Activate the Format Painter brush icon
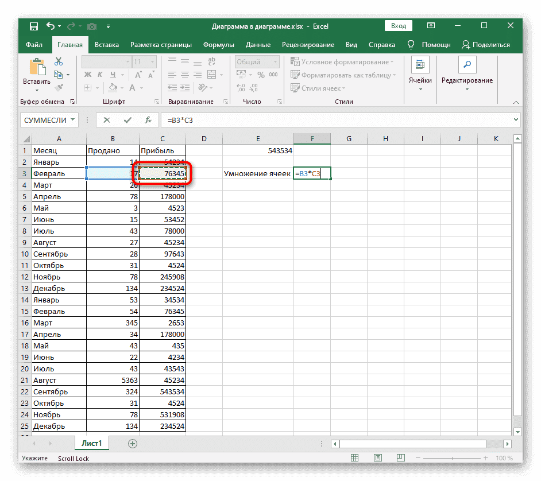 point(58,87)
